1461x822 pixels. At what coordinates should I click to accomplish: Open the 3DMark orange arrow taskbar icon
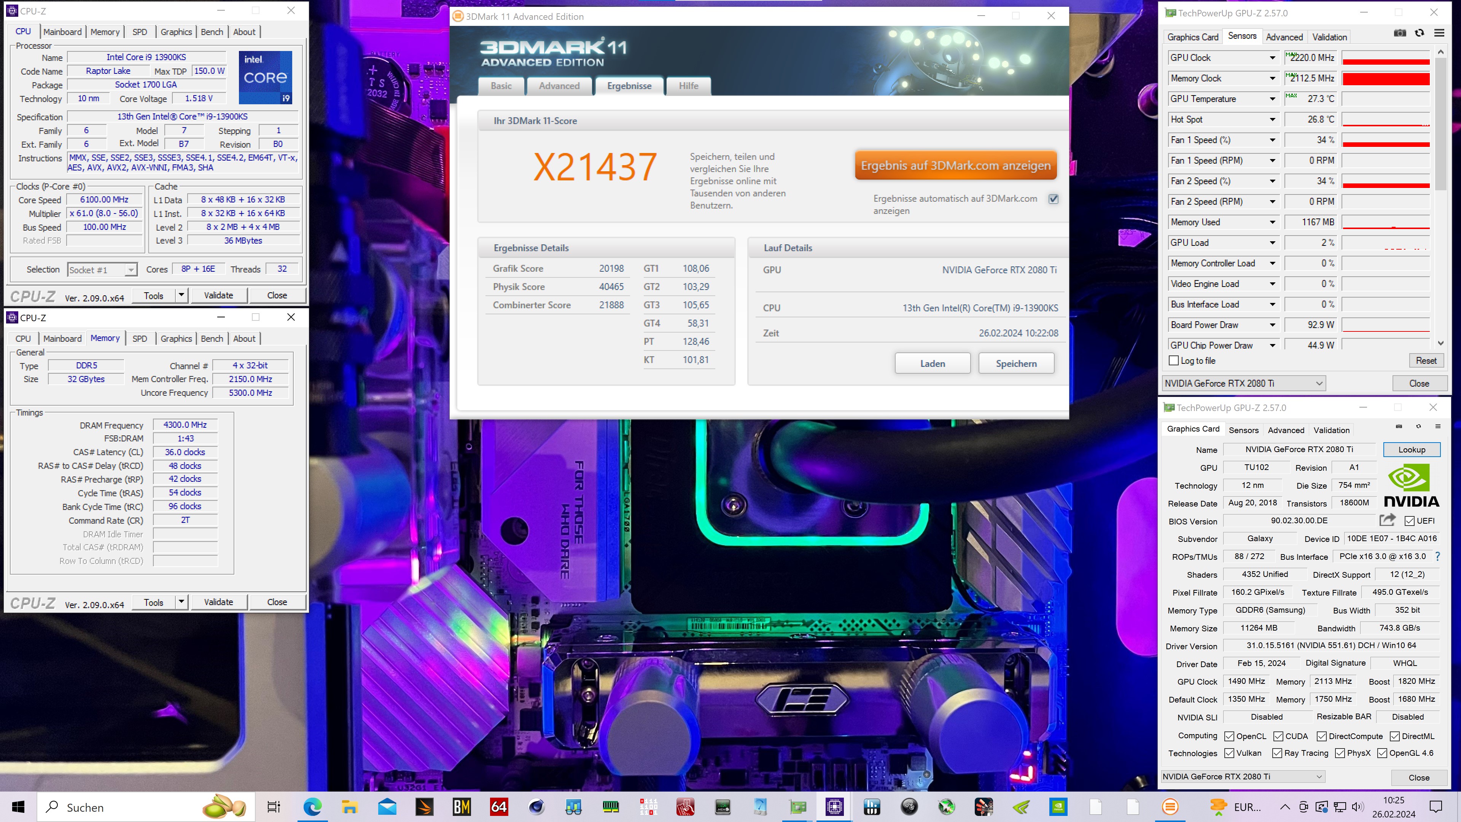click(x=424, y=807)
